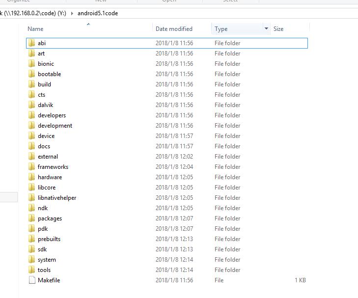The image size is (358, 298).
Task: Sort by the Type column header
Action: (221, 29)
